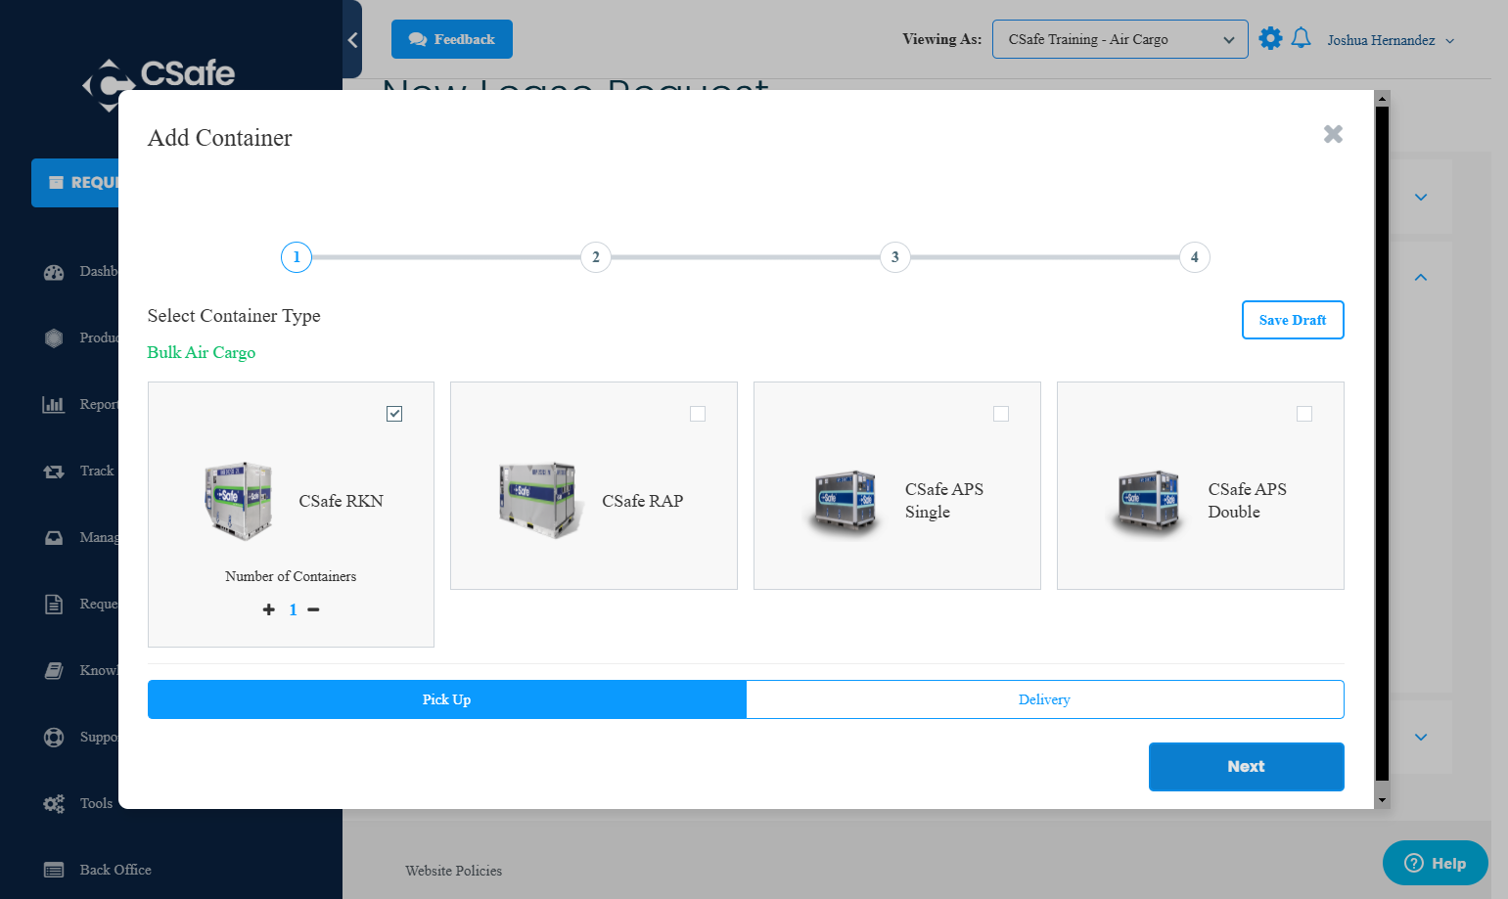Expand the top section chevron behind dialog
The height and width of the screenshot is (899, 1508).
click(x=1421, y=198)
